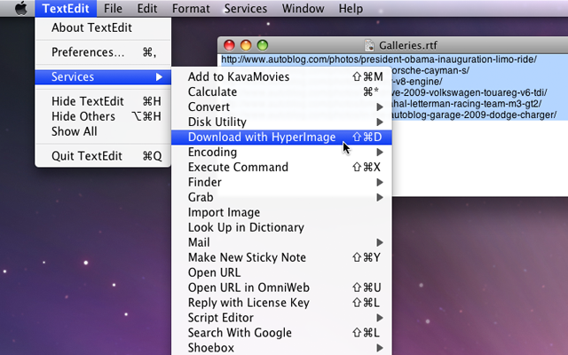
Task: Expand the Mail submenu
Action: 284,242
